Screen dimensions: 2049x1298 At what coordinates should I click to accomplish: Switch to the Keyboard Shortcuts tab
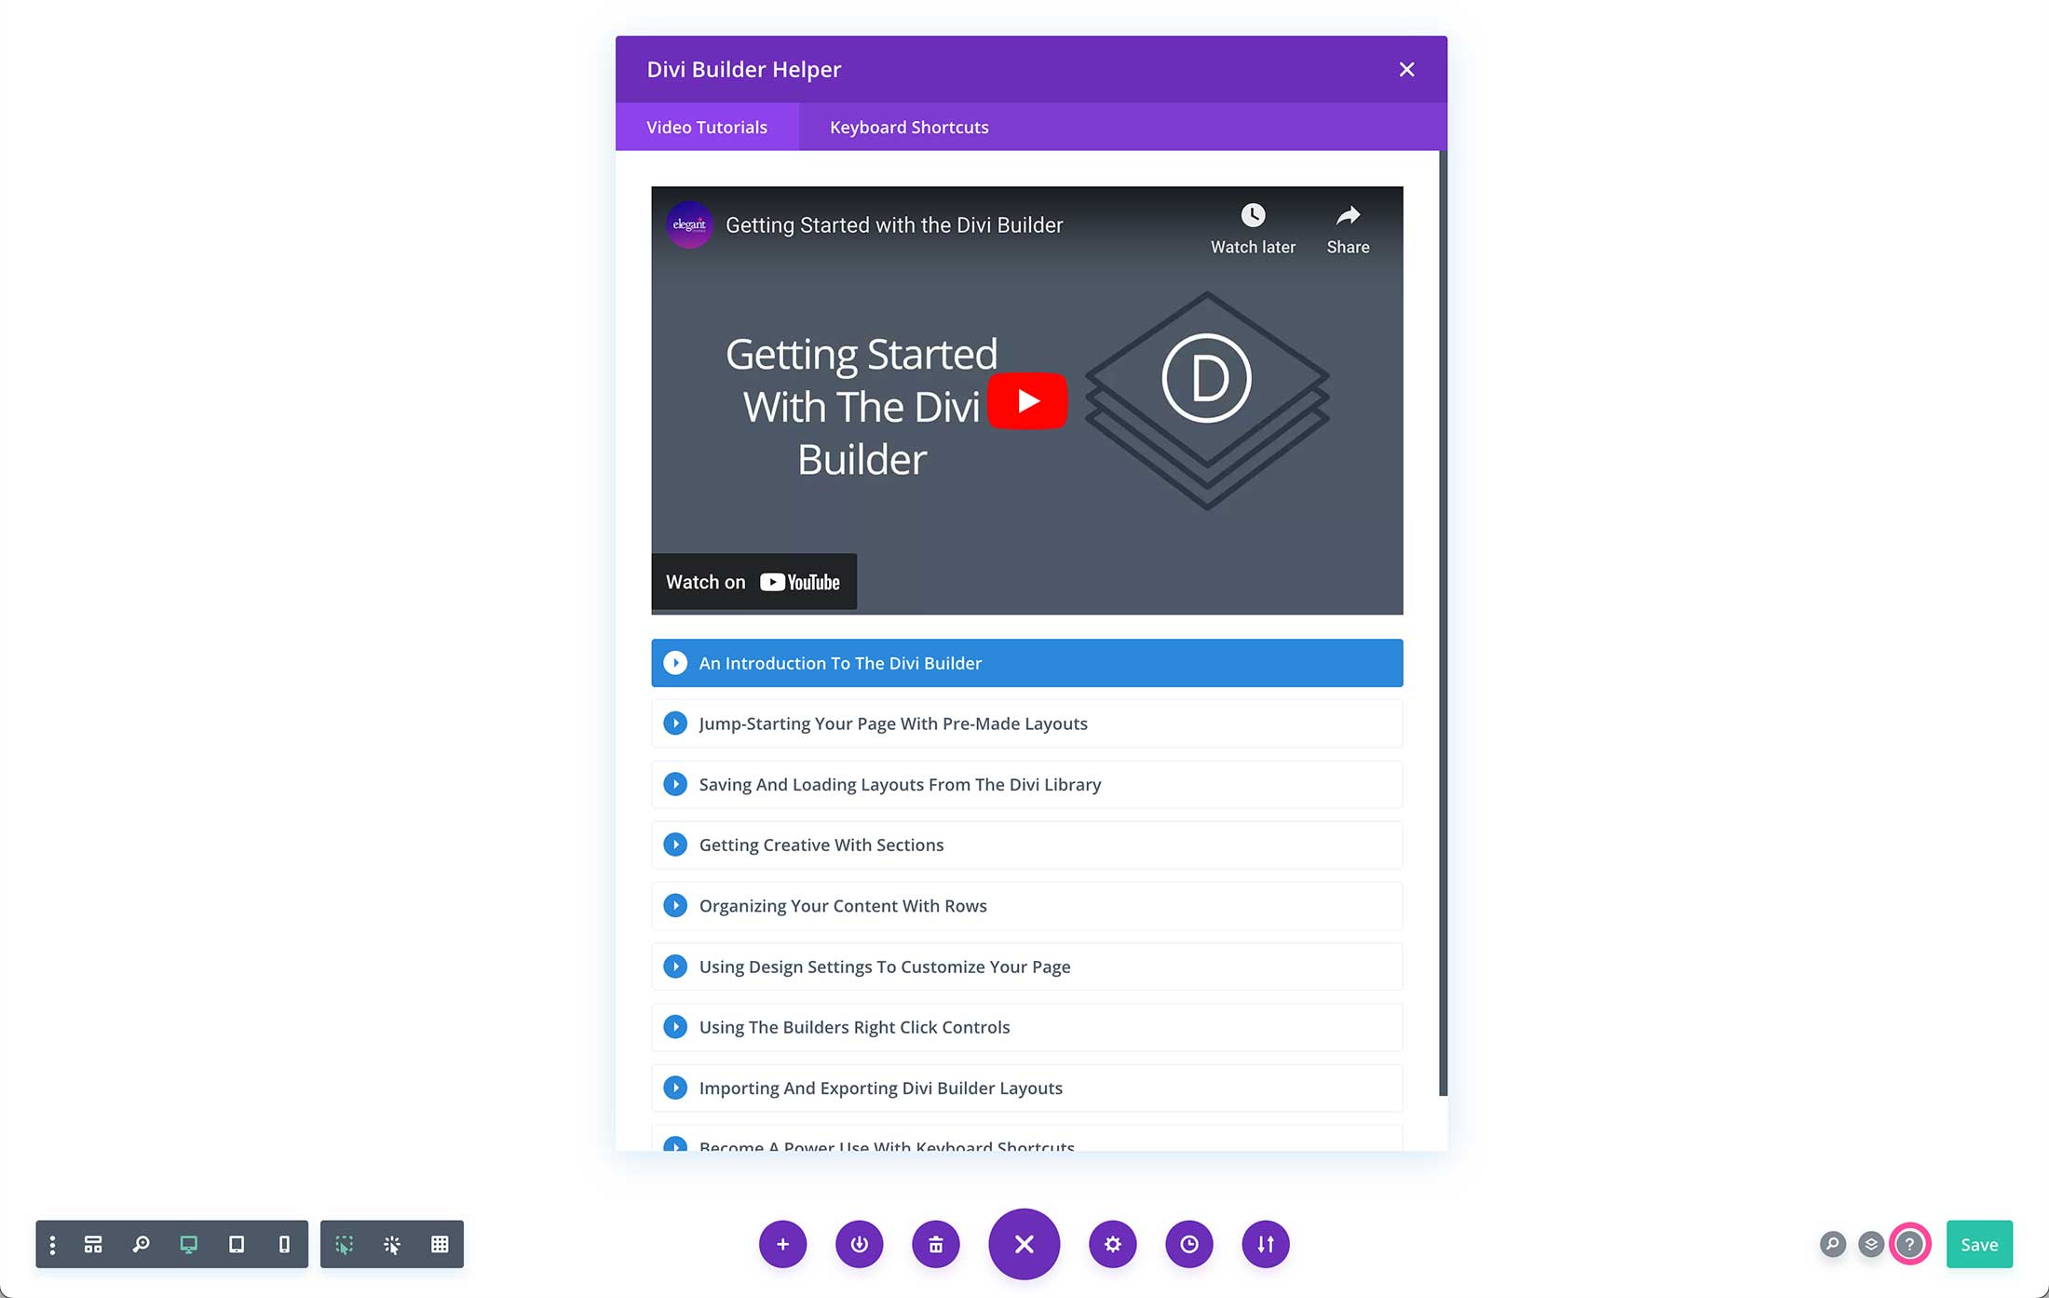coord(908,127)
